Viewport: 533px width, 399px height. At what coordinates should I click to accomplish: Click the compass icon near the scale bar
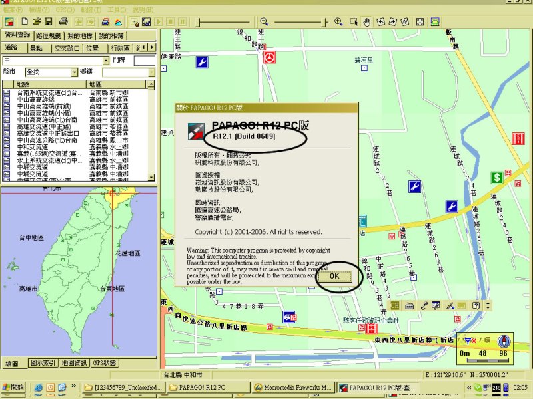pyautogui.click(x=504, y=341)
